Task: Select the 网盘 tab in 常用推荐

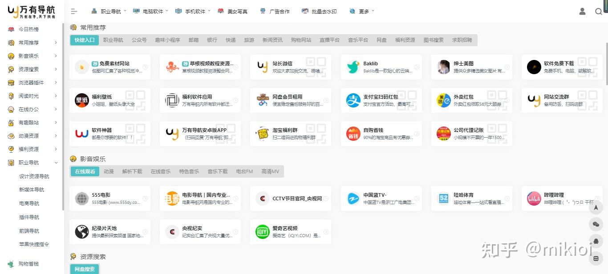Action: point(381,40)
